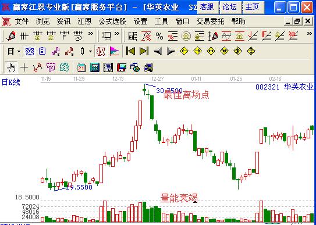The image size is (316, 225).
Task: Open the 帮助 menu
Action: tap(239, 21)
